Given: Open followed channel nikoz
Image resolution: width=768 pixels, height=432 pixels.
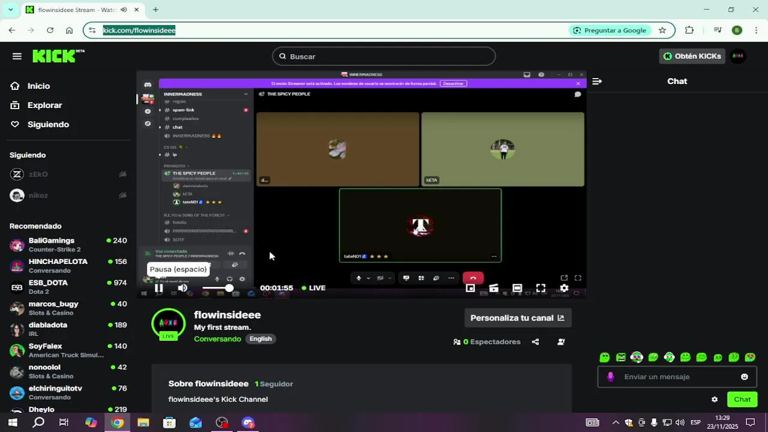Looking at the screenshot, I should tap(68, 196).
